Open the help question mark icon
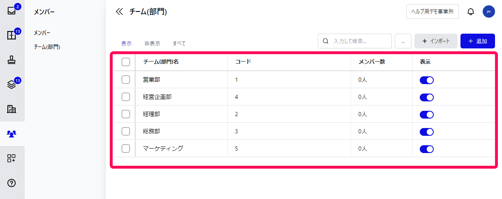This screenshot has width=502, height=199. (12, 183)
